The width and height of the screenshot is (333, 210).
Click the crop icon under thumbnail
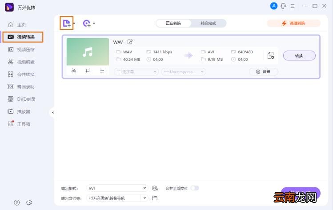point(88,71)
